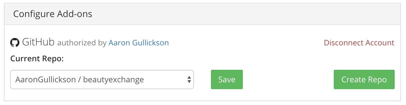Click the GitHub octocat logo icon
This screenshot has height=105, width=406.
(x=15, y=43)
